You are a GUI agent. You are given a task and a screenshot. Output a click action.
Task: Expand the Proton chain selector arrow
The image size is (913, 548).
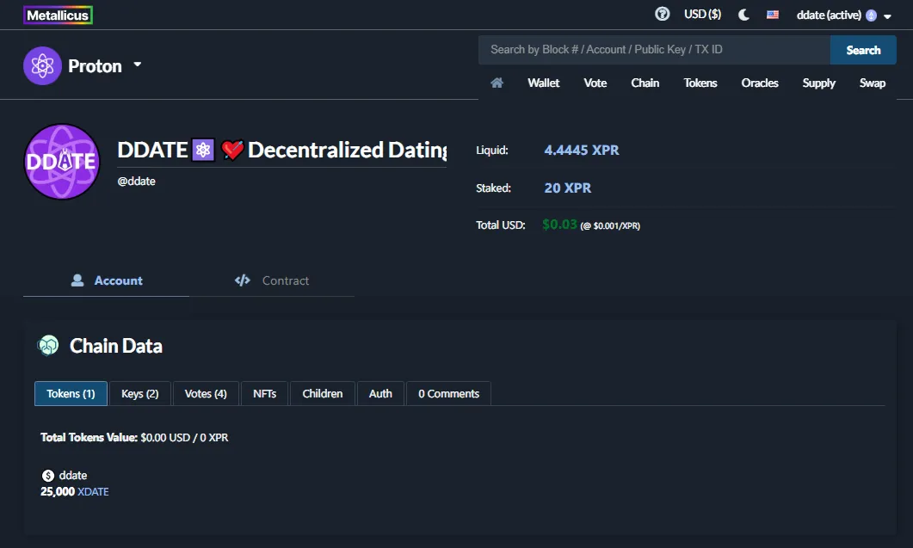(138, 64)
